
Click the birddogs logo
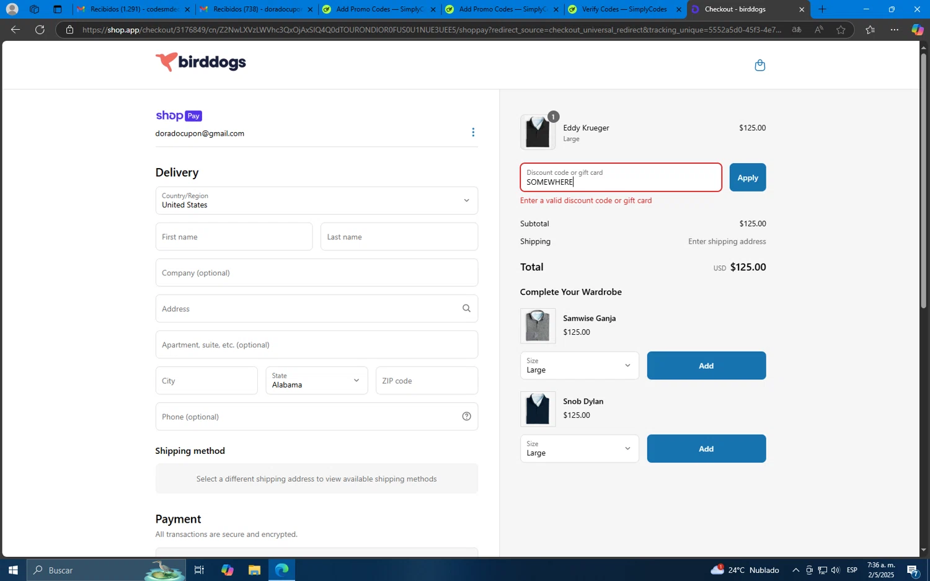(200, 62)
